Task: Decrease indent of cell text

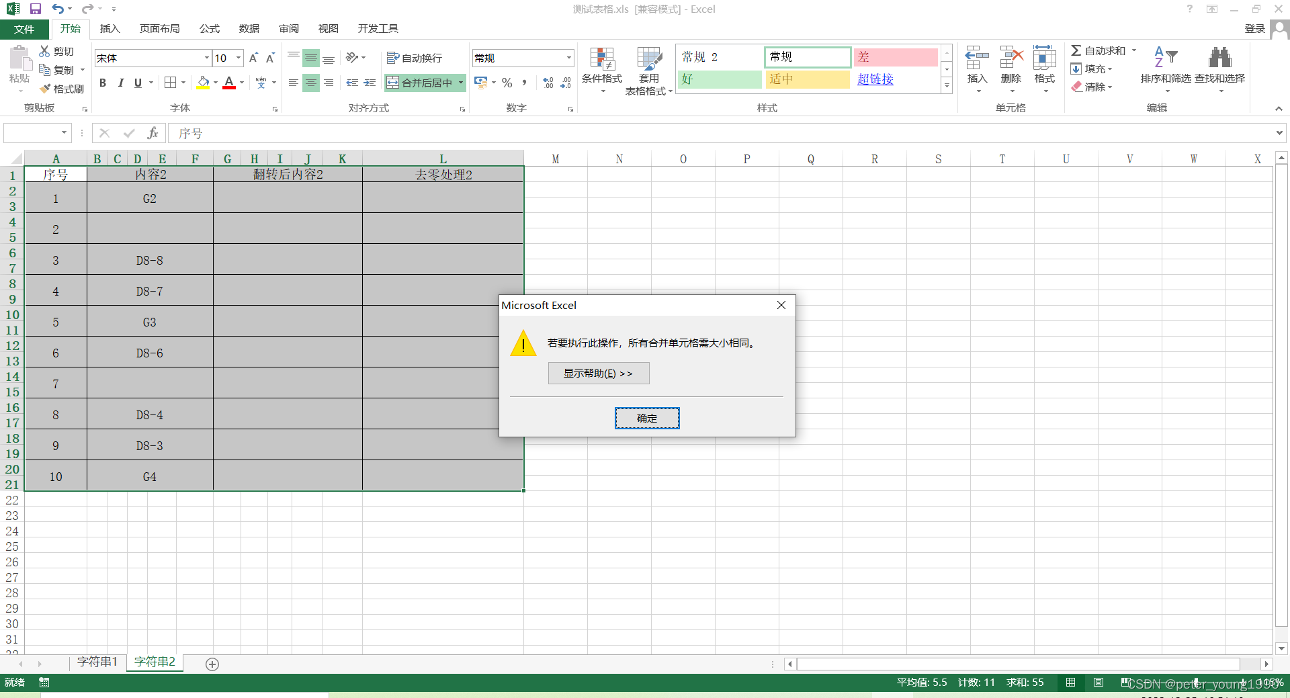Action: 352,83
